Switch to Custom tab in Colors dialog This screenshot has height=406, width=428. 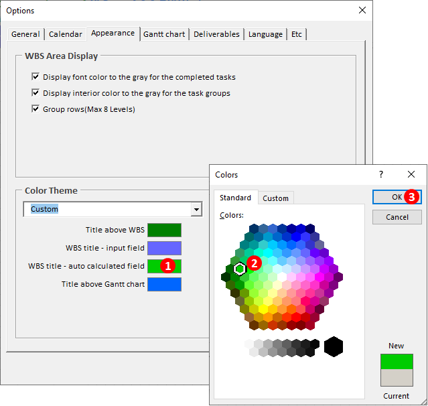(x=275, y=198)
